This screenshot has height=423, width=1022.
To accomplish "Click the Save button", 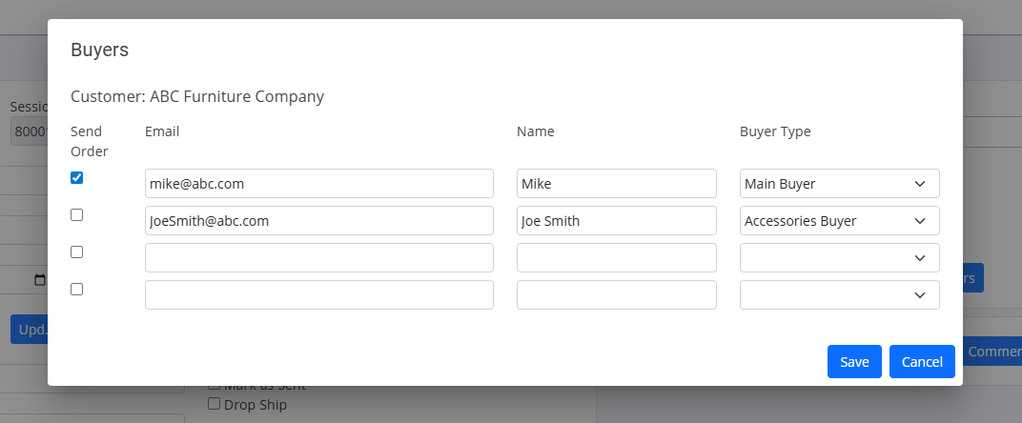I will click(854, 362).
